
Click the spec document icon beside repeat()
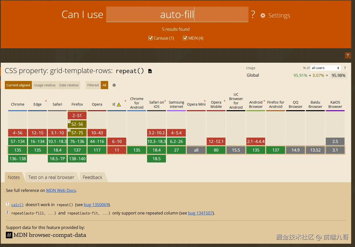click(x=150, y=71)
